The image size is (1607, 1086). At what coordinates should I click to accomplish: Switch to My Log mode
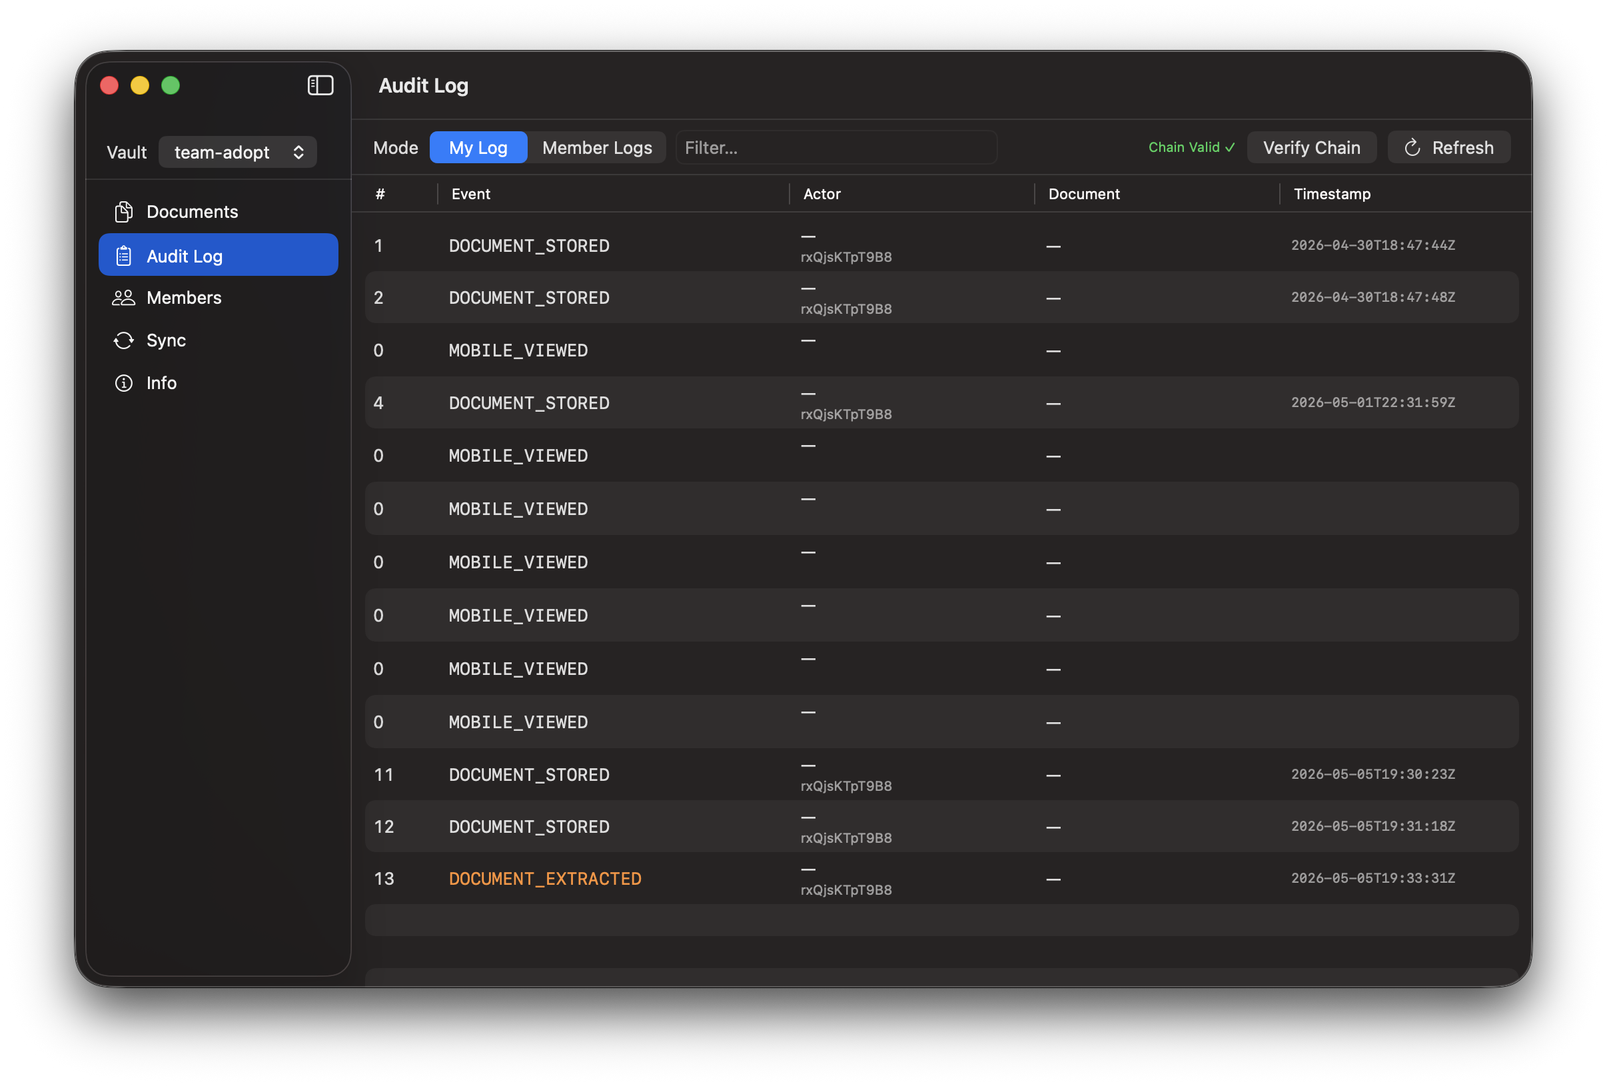[478, 147]
